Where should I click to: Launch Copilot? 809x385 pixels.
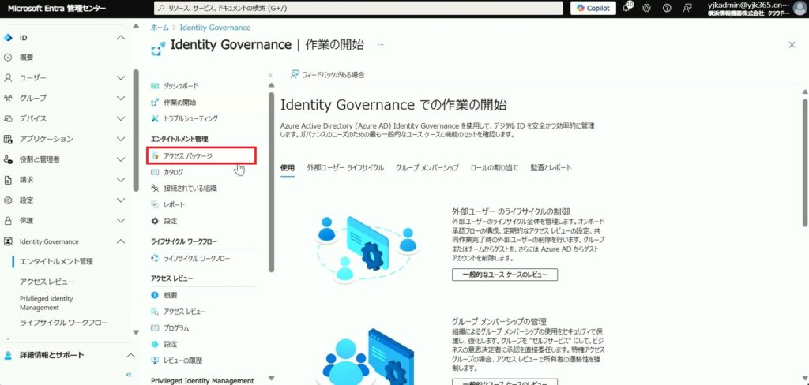point(593,8)
